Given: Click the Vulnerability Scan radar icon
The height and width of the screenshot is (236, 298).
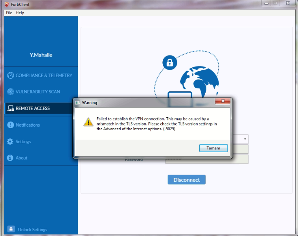Looking at the screenshot, I should tap(11, 92).
